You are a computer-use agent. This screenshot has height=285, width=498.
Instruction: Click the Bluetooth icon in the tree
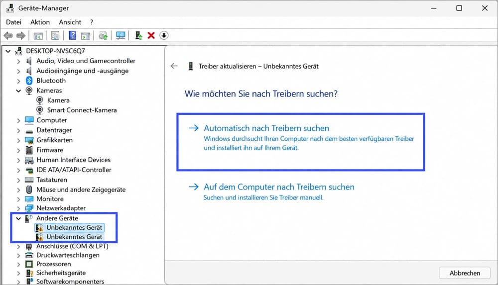click(29, 81)
